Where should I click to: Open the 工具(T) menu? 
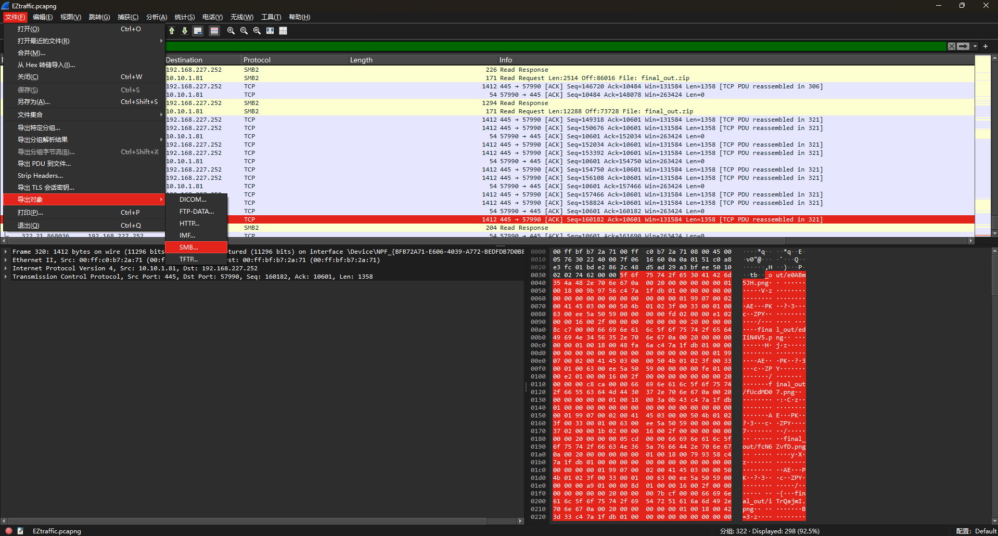[271, 17]
